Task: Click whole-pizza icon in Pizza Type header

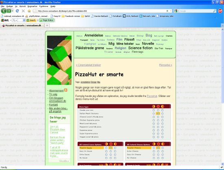Action: coord(158,106)
